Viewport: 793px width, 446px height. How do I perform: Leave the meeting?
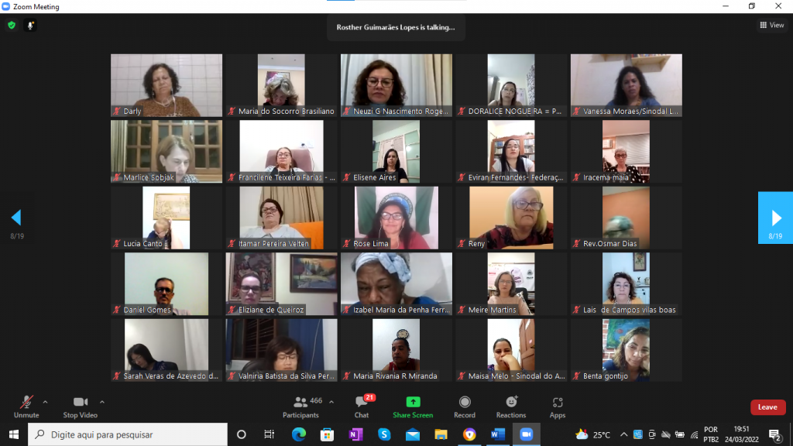click(767, 407)
